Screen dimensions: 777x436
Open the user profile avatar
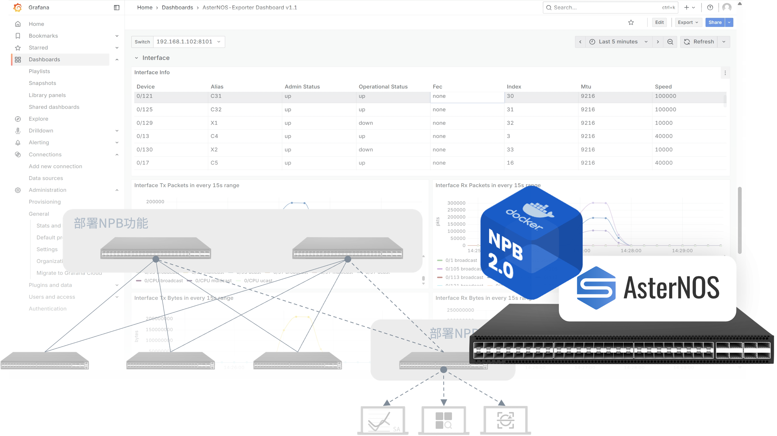point(727,8)
